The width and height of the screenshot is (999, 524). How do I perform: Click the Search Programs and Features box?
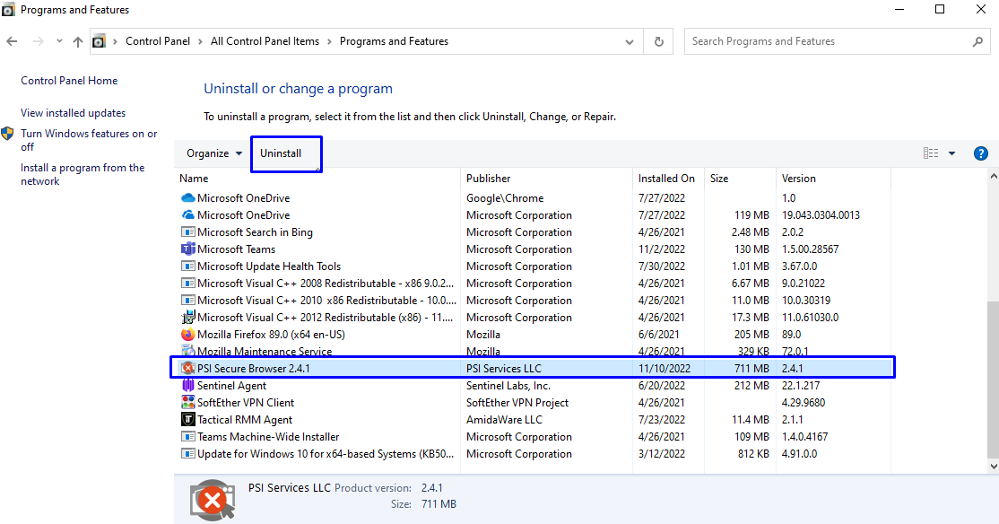(x=834, y=40)
